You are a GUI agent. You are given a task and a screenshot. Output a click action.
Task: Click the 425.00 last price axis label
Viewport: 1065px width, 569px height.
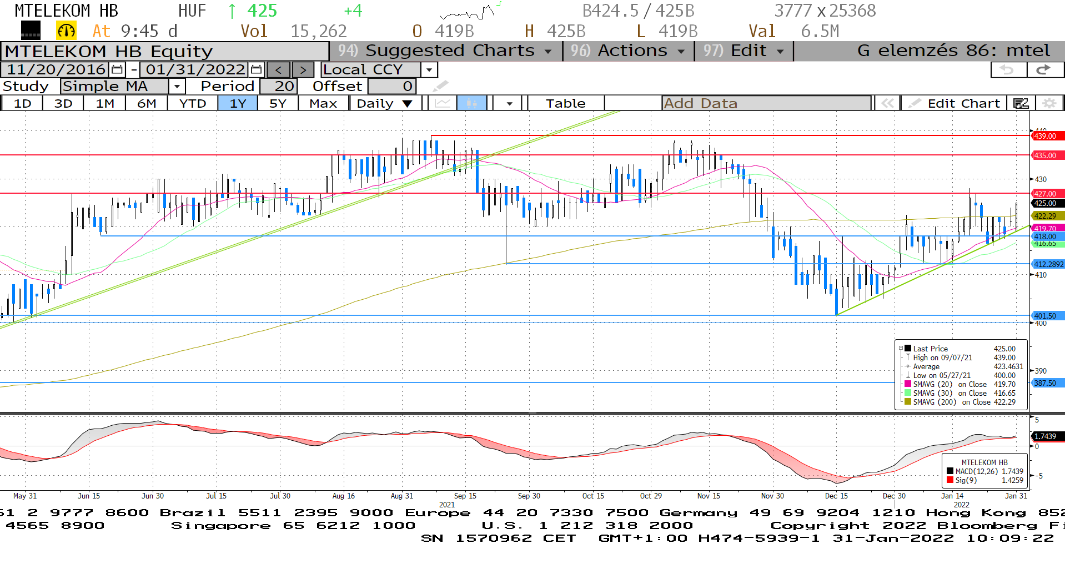point(1047,203)
